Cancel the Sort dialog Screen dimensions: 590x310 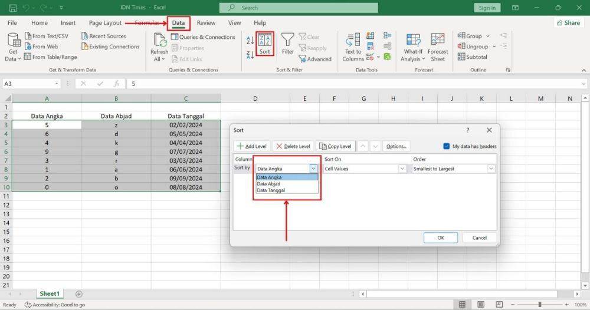click(x=479, y=238)
